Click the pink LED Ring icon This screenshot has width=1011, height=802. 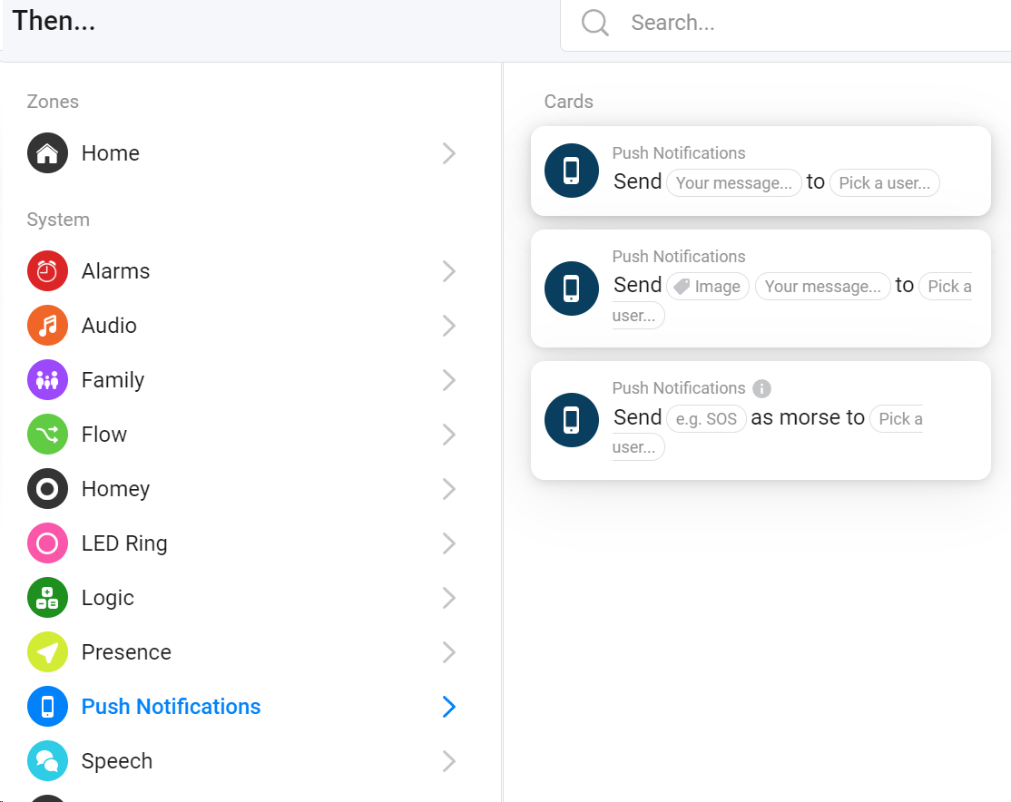point(47,543)
